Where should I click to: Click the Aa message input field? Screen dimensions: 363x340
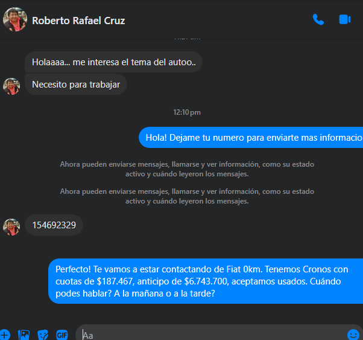click(x=211, y=335)
